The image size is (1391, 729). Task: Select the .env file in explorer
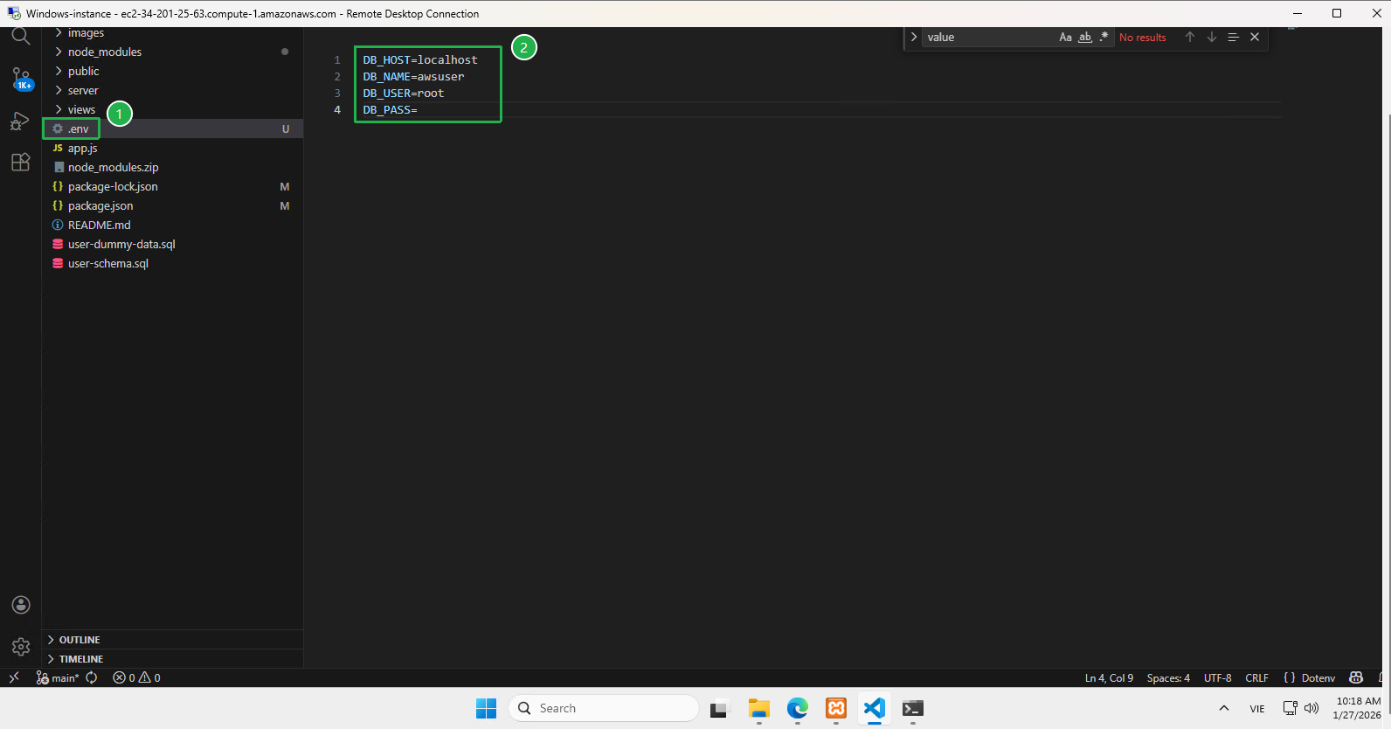pos(172,128)
